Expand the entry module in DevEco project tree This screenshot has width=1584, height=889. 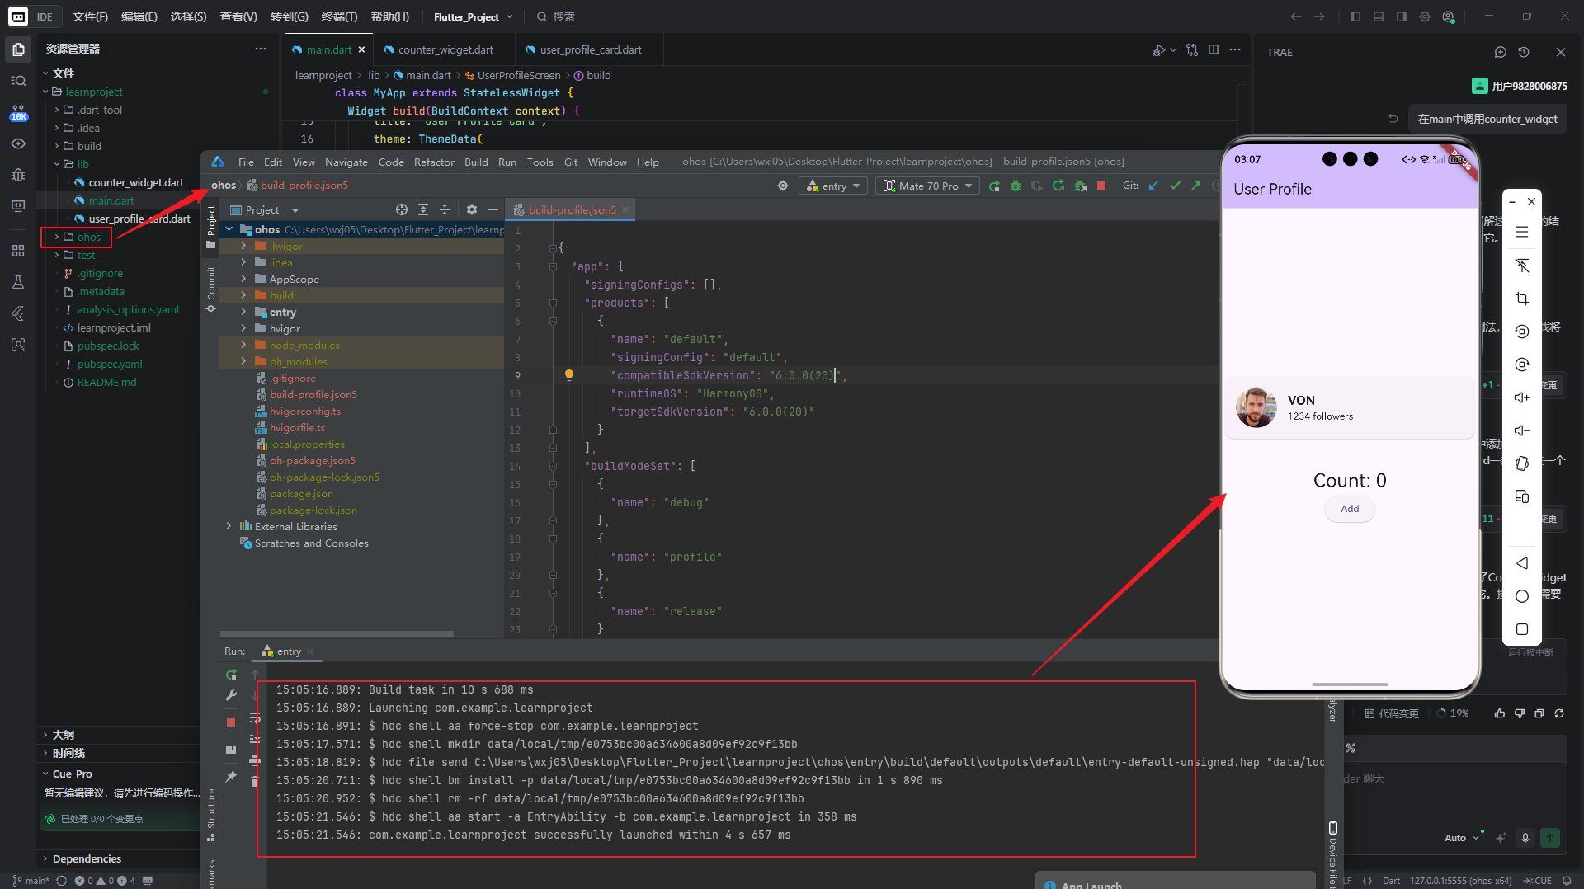(x=243, y=312)
